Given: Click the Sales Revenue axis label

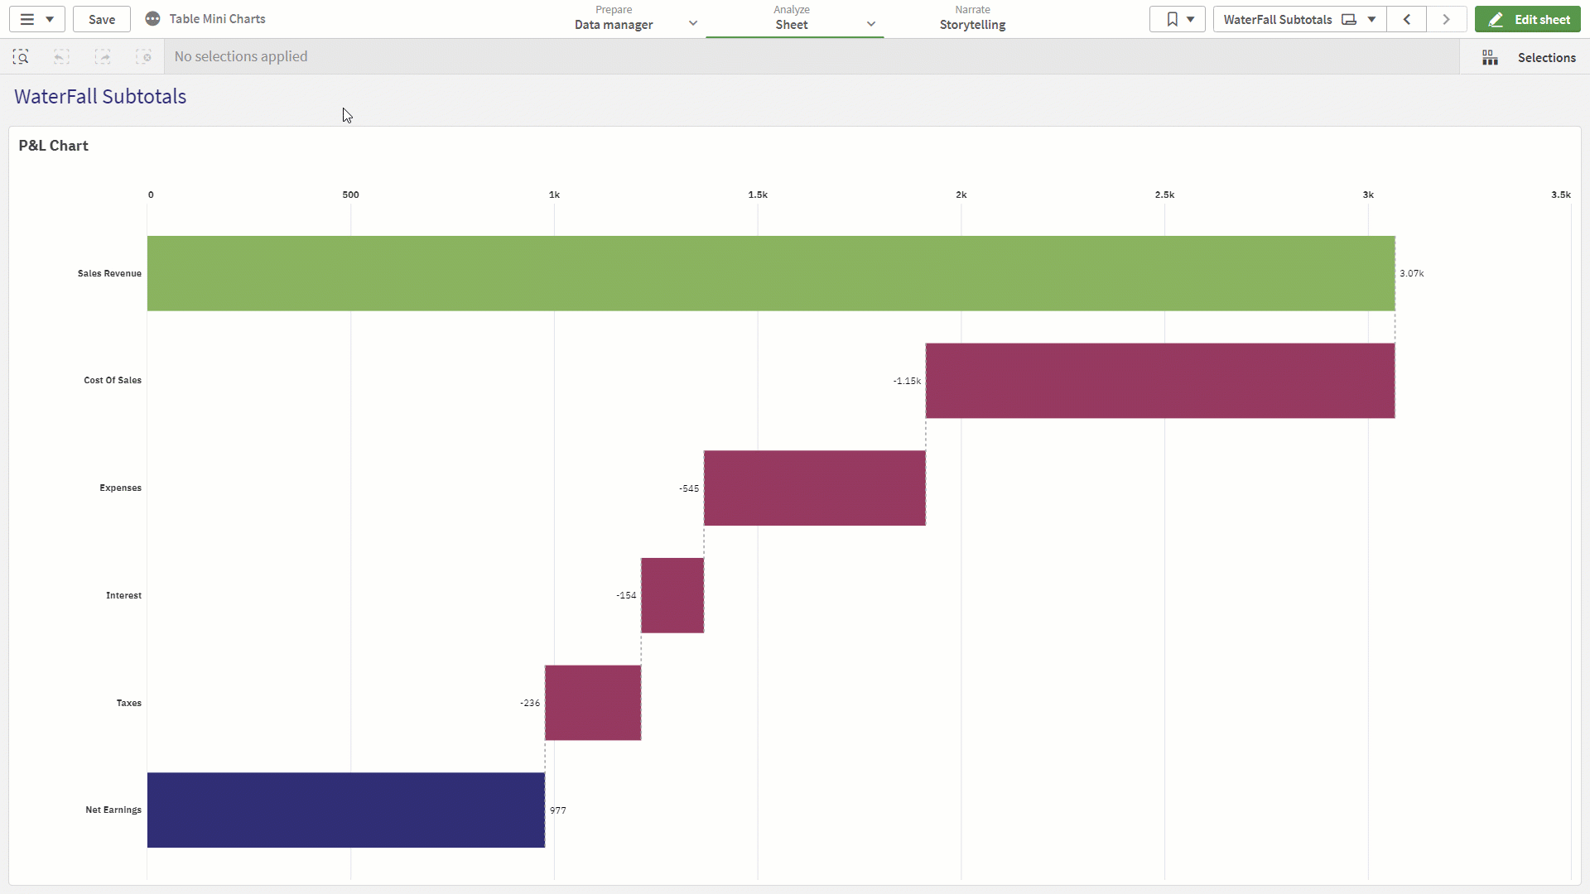Looking at the screenshot, I should pyautogui.click(x=109, y=273).
